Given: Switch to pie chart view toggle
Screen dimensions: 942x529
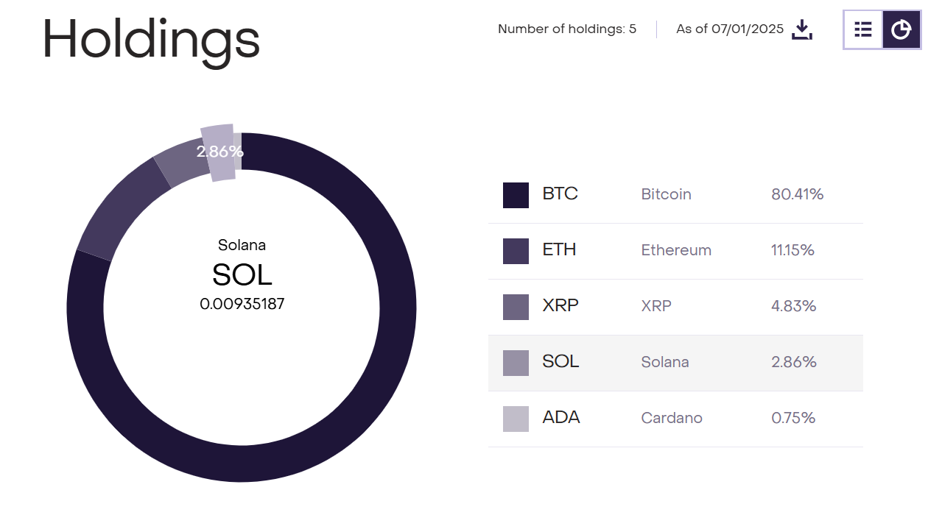Looking at the screenshot, I should [x=901, y=29].
